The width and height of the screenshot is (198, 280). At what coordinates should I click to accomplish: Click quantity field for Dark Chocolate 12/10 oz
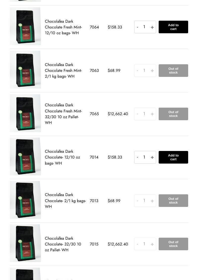coord(144,157)
